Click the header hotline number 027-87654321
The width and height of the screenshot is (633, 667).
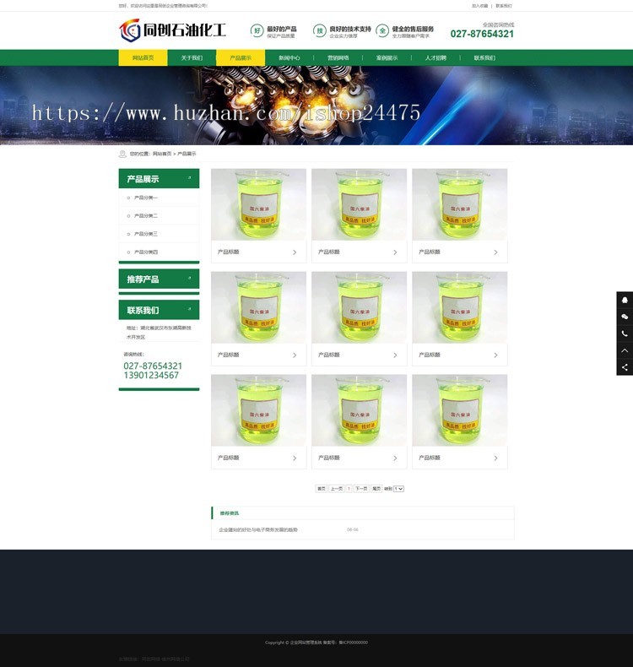click(x=482, y=34)
